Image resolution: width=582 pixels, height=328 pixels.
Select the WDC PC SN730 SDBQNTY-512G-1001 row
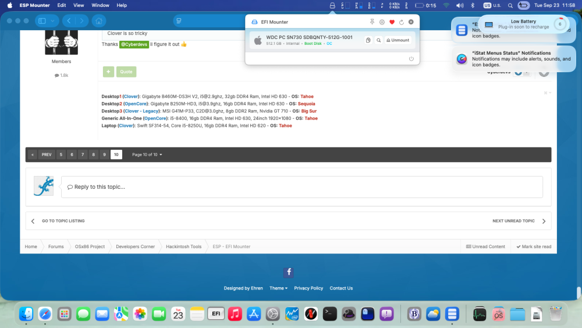(x=332, y=40)
